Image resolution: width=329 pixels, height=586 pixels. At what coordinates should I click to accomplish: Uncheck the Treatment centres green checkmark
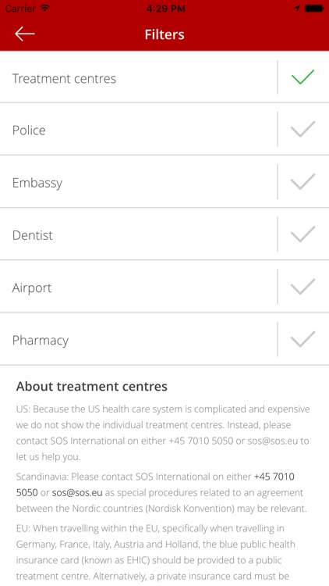tap(302, 77)
